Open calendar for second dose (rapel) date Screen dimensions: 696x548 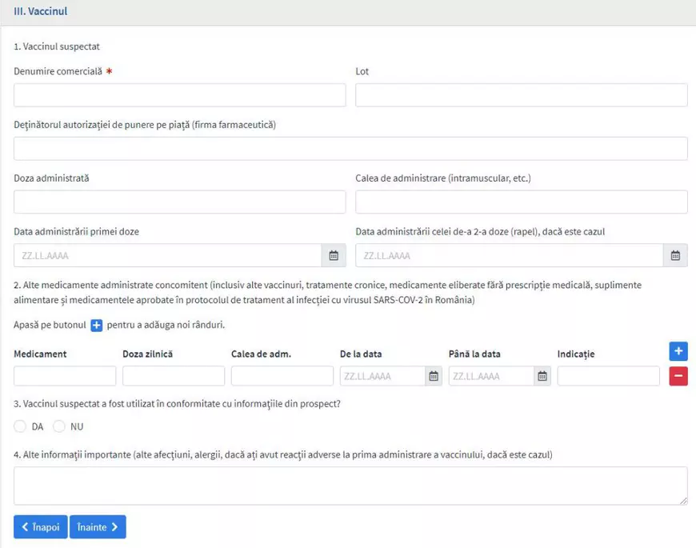tap(675, 255)
